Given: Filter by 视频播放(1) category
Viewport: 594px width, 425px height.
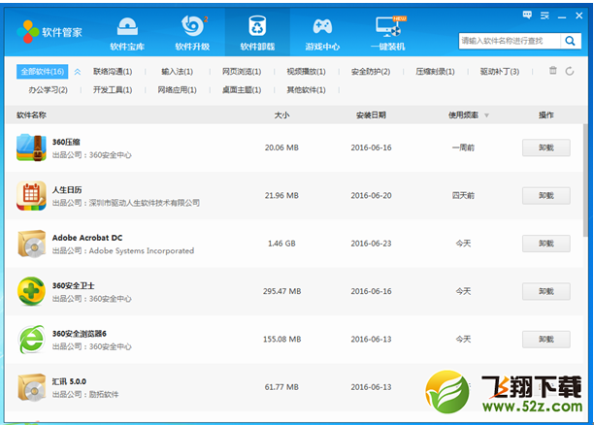Looking at the screenshot, I should [x=306, y=72].
